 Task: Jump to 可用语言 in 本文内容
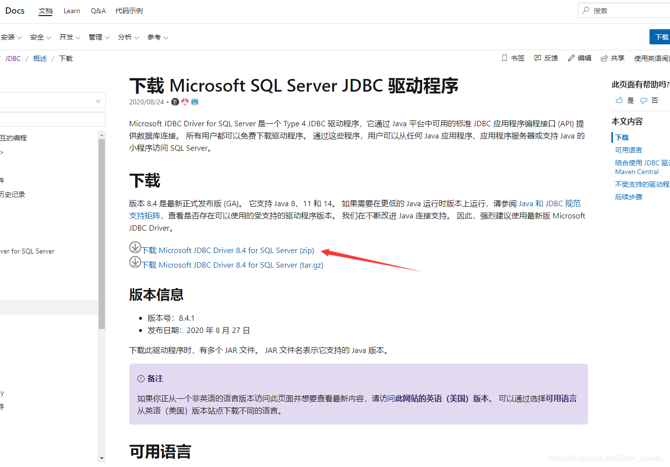629,150
